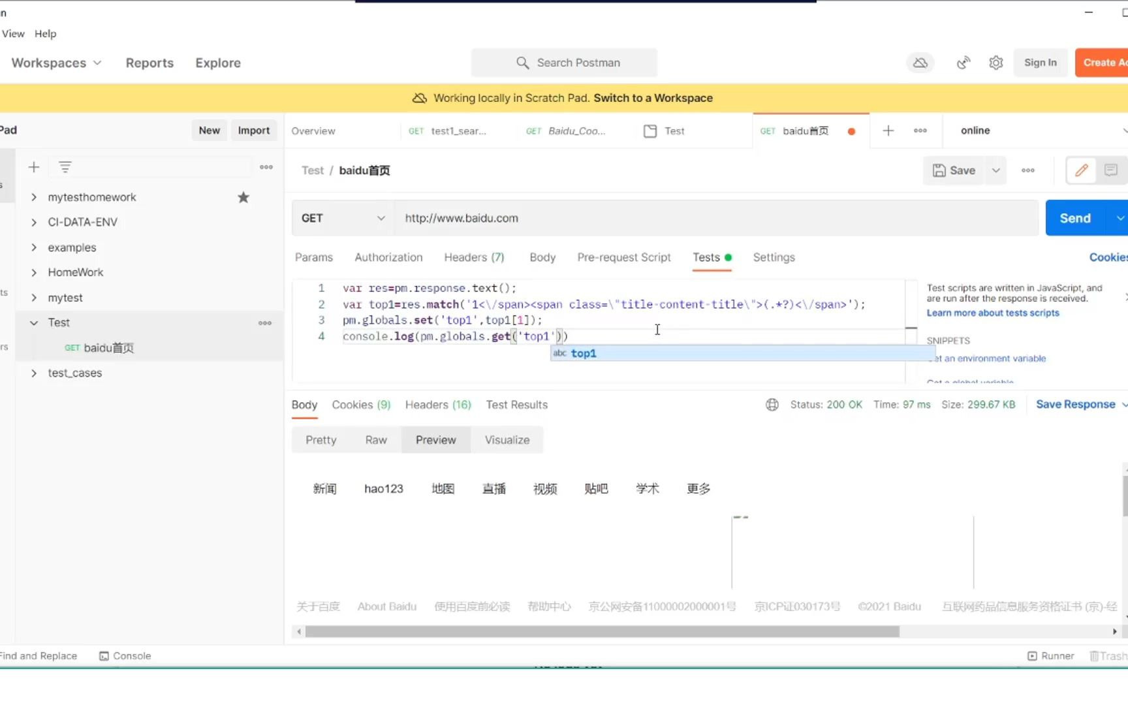
Task: Expand the mytesthomework collection
Action: click(34, 197)
